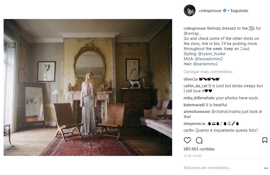
Task: Open the @earlsimms2 hair credit link
Action: (x=205, y=64)
